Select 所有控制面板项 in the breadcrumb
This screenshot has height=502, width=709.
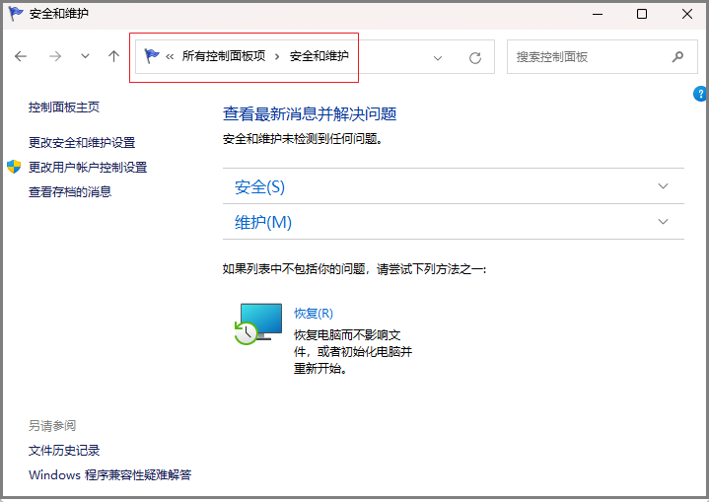(x=224, y=56)
